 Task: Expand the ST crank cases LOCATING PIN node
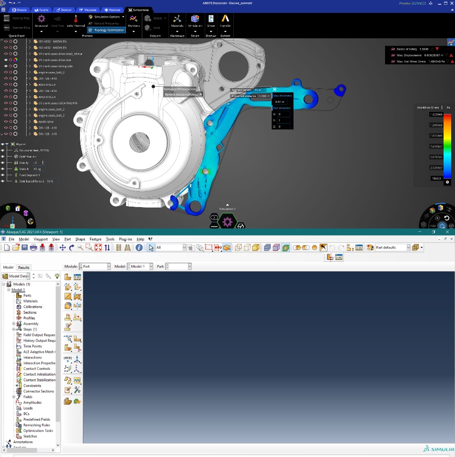pyautogui.click(x=30, y=103)
